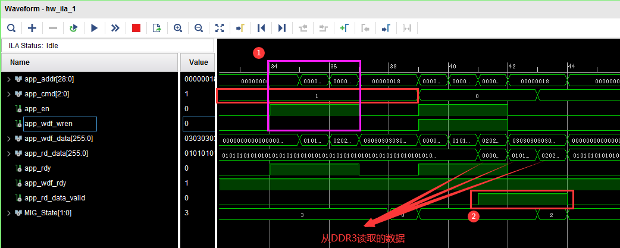Run trigger immediate double-arrow icon
Viewport: 620px width, 248px height.
[115, 28]
